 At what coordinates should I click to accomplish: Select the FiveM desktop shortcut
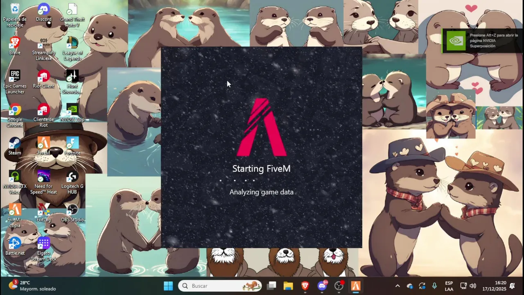coord(43,146)
